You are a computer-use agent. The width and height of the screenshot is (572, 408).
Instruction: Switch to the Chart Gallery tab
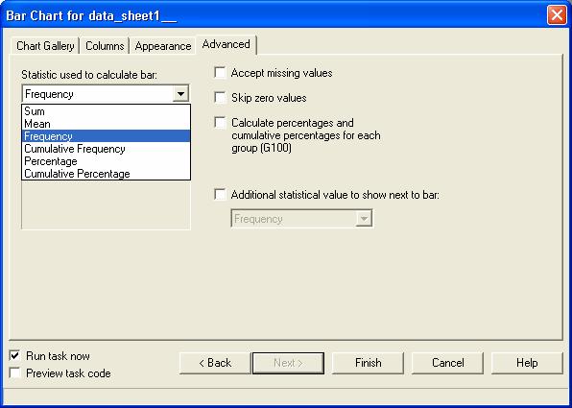click(45, 46)
